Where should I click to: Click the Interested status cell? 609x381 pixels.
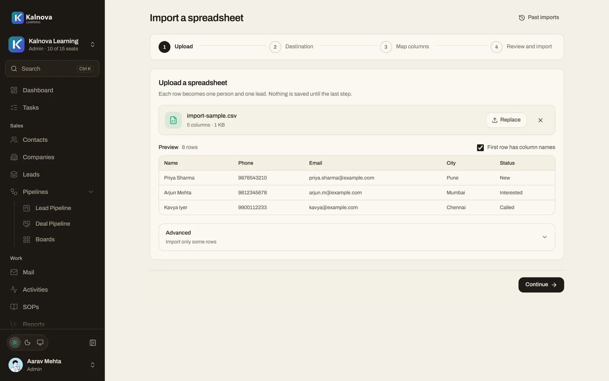(511, 193)
